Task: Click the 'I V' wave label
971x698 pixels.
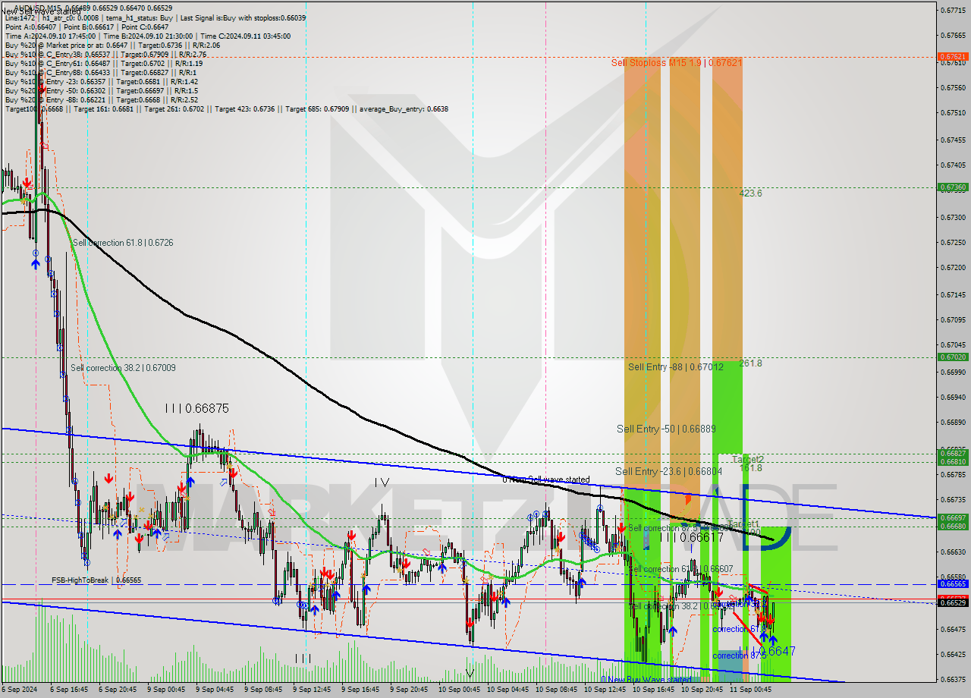Action: pos(382,483)
